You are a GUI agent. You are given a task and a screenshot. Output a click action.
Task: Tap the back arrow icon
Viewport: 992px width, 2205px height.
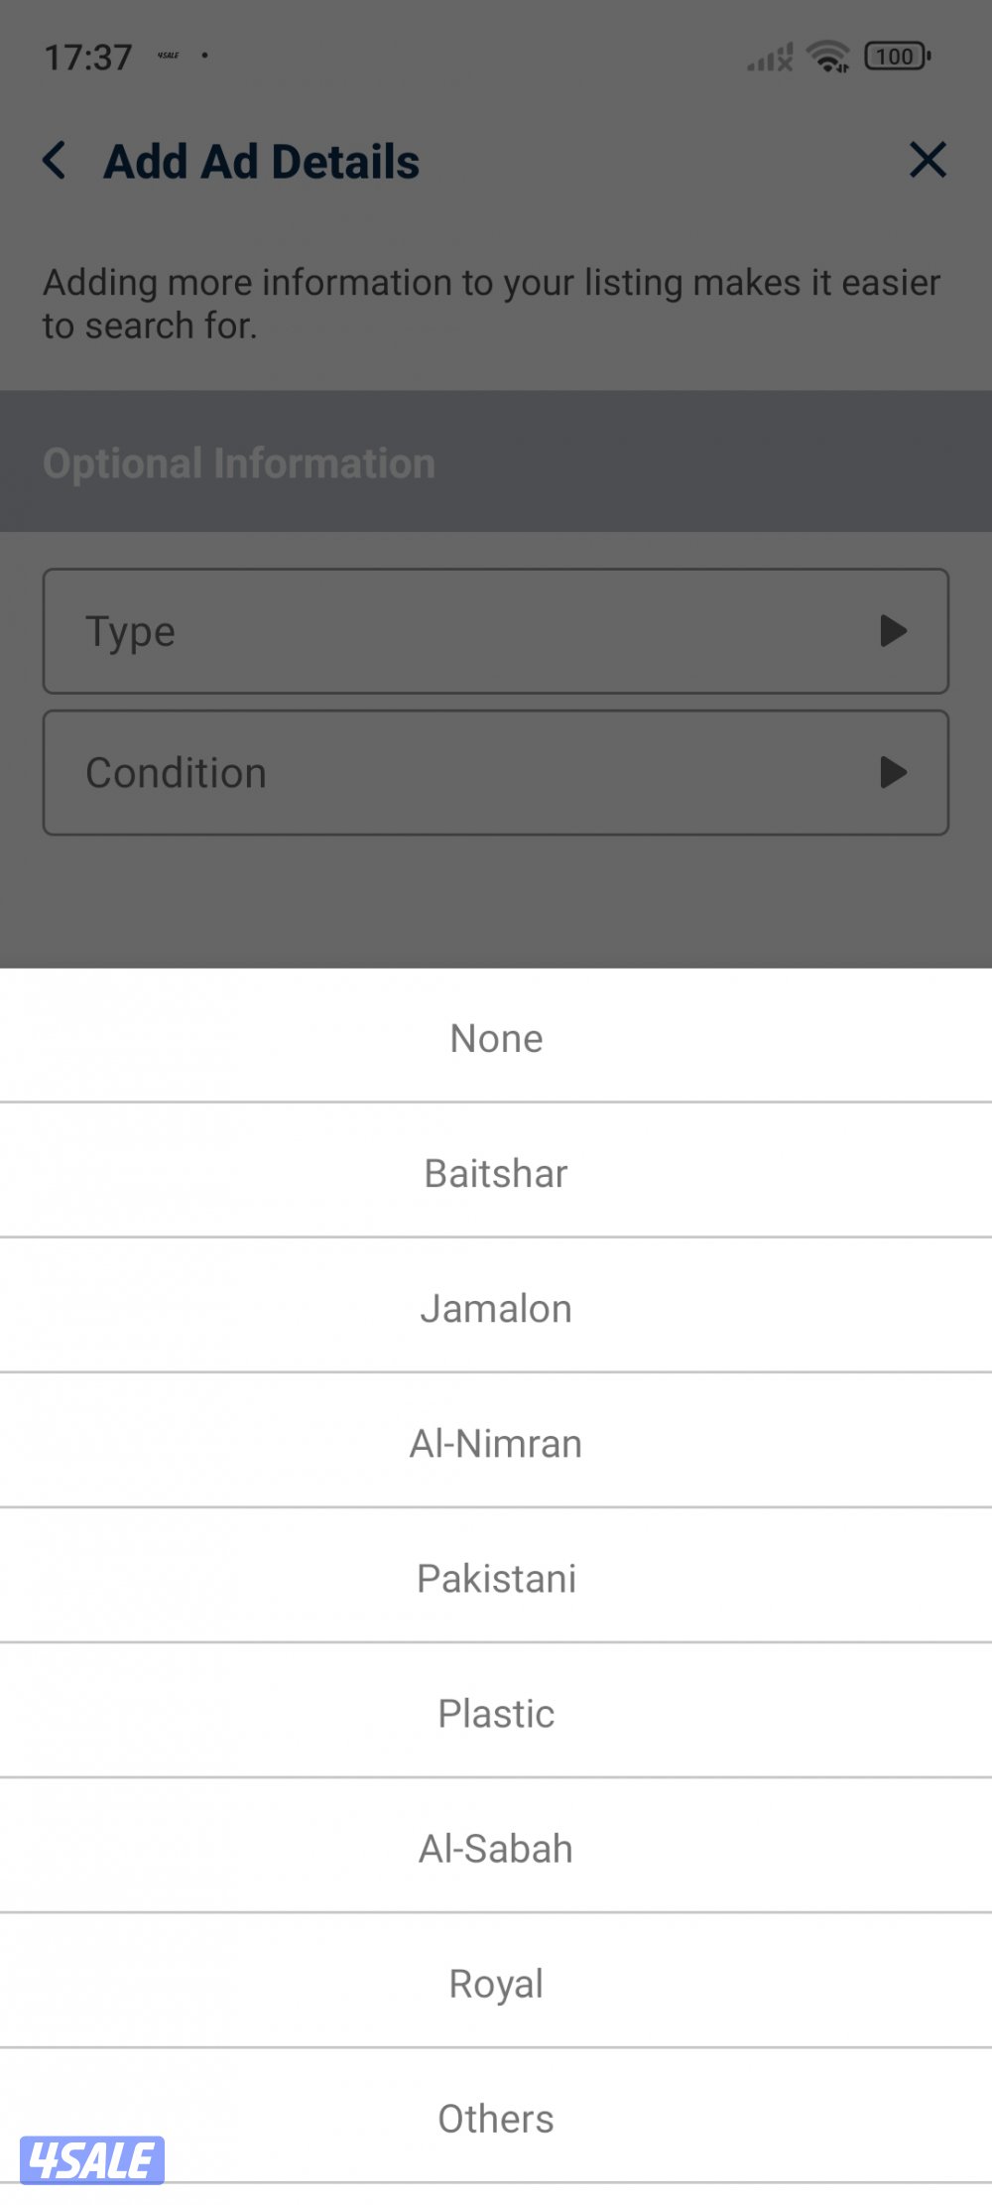(x=56, y=161)
